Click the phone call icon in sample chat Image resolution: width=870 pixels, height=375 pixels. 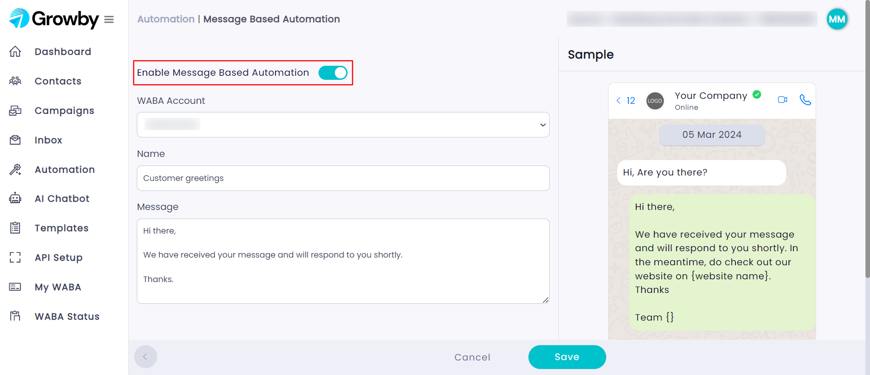pyautogui.click(x=805, y=100)
